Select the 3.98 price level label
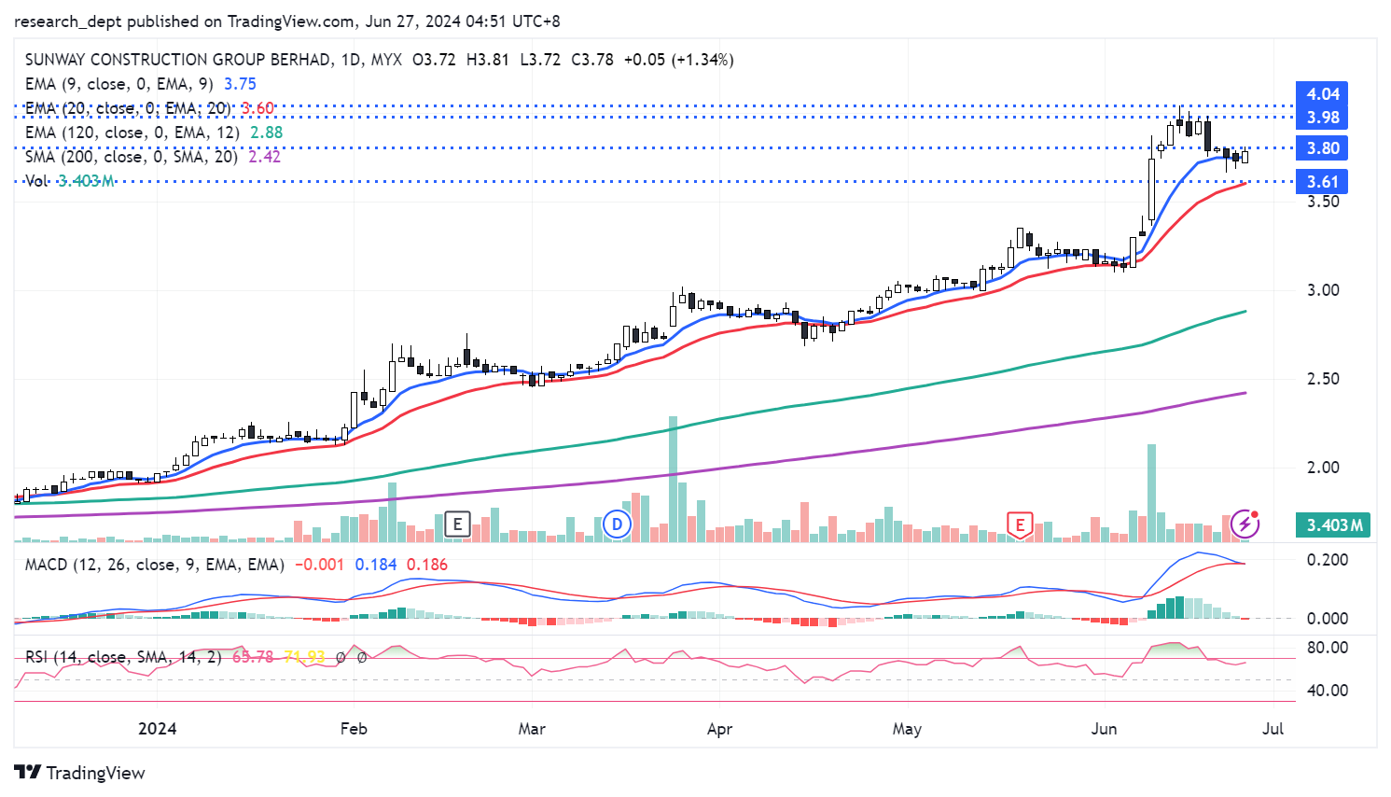Image resolution: width=1391 pixels, height=797 pixels. [1322, 118]
